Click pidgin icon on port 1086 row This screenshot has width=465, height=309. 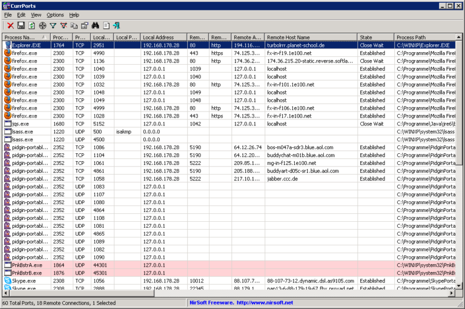pyautogui.click(x=7, y=147)
